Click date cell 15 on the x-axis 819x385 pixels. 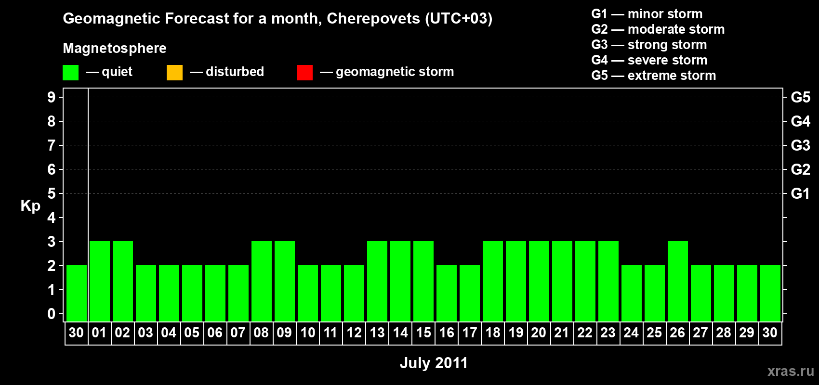coord(423,333)
